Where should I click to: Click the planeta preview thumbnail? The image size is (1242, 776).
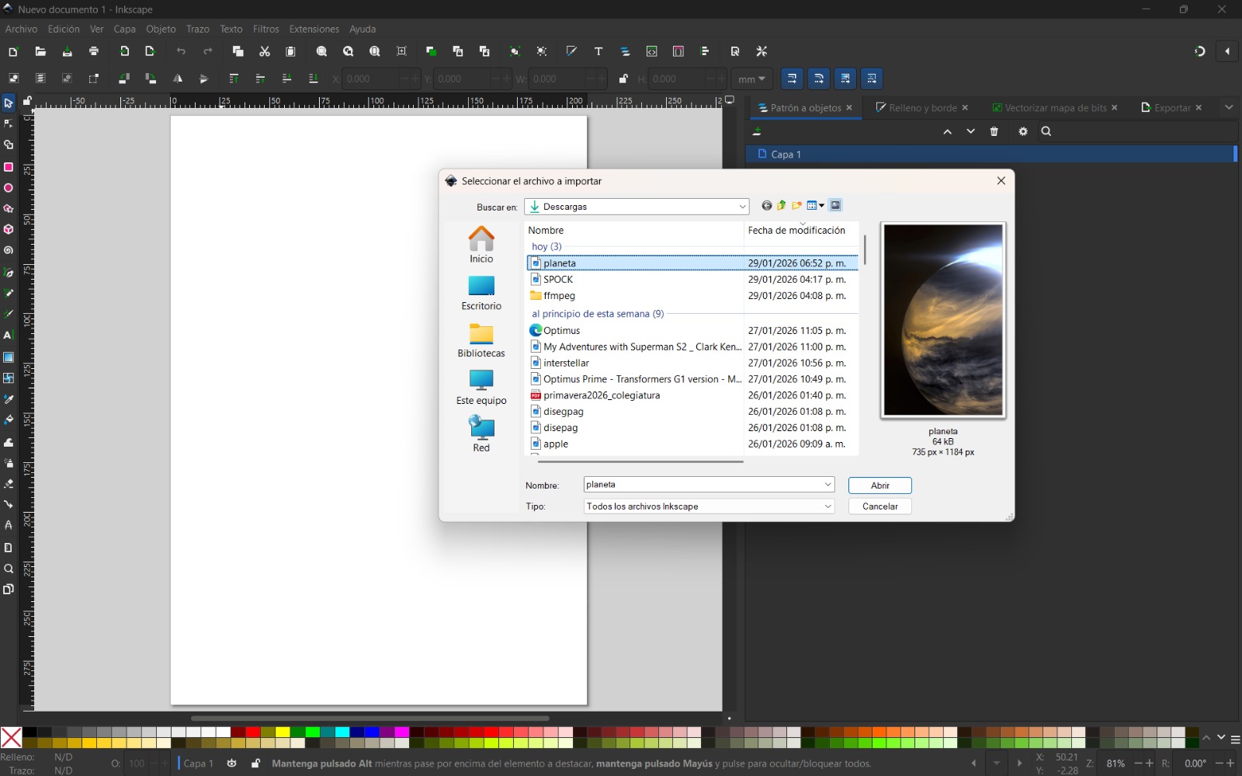(942, 320)
